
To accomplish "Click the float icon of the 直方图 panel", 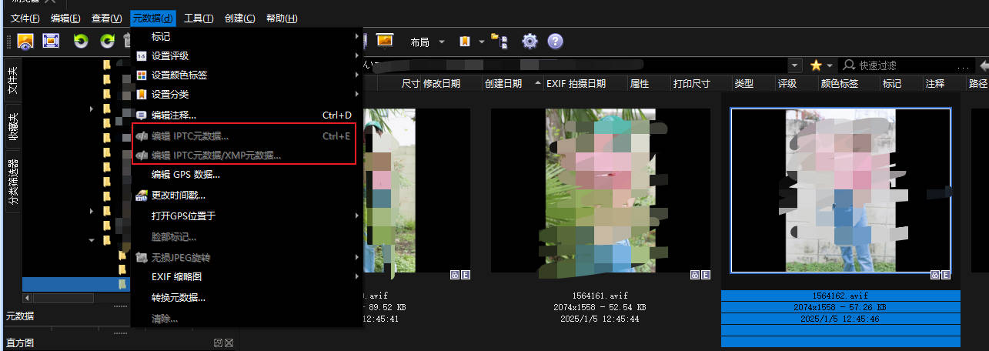I will pyautogui.click(x=218, y=343).
